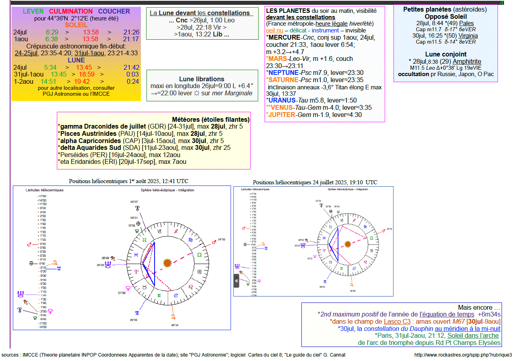
Task: Click the Sun icon in the 1er août chart
Action: (x=167, y=263)
